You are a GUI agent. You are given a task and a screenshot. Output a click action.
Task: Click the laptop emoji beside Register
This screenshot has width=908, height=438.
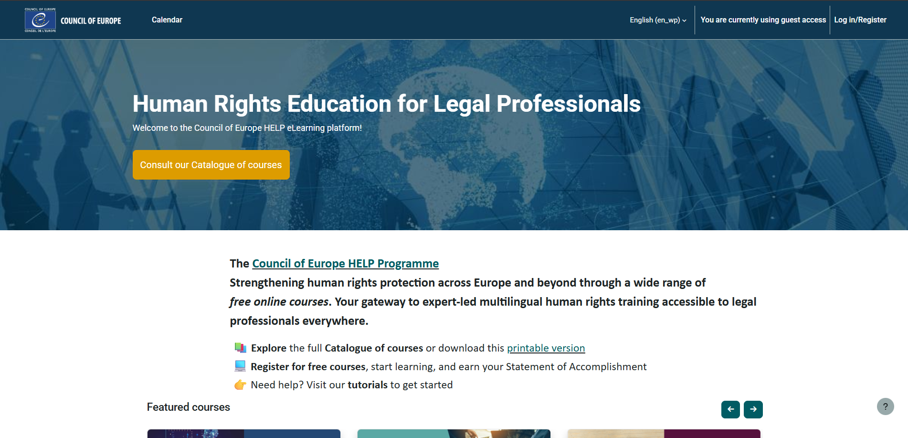click(x=240, y=366)
